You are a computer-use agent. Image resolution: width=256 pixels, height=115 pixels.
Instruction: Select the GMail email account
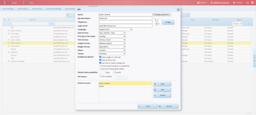click(x=125, y=86)
